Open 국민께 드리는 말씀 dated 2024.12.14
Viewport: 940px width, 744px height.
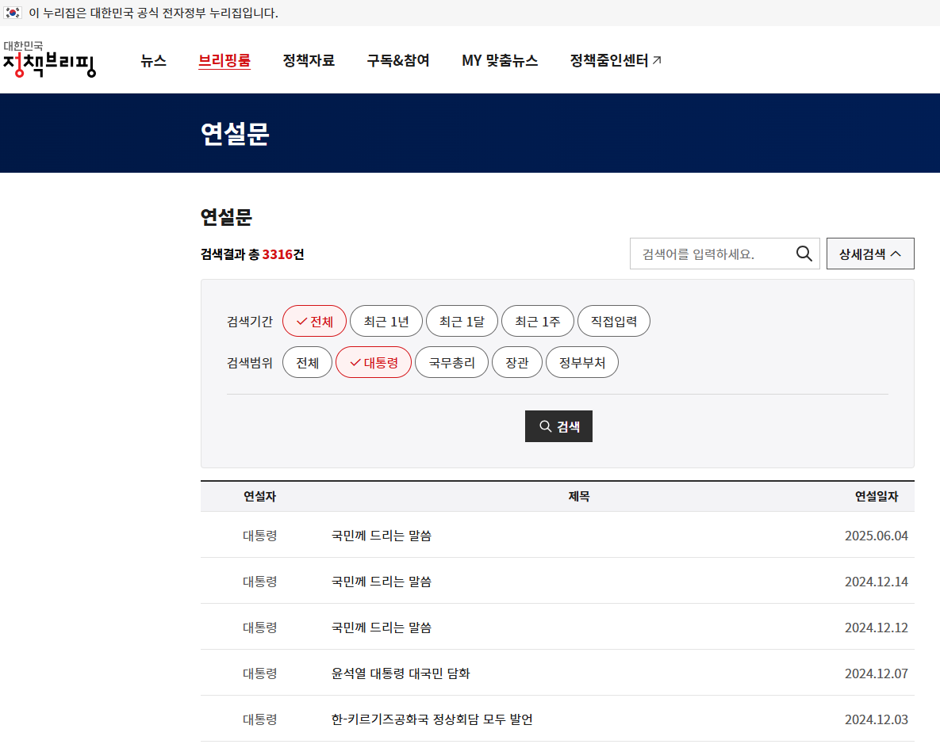(382, 582)
